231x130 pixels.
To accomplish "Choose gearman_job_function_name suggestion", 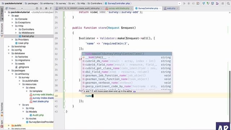I will [x=127, y=75].
